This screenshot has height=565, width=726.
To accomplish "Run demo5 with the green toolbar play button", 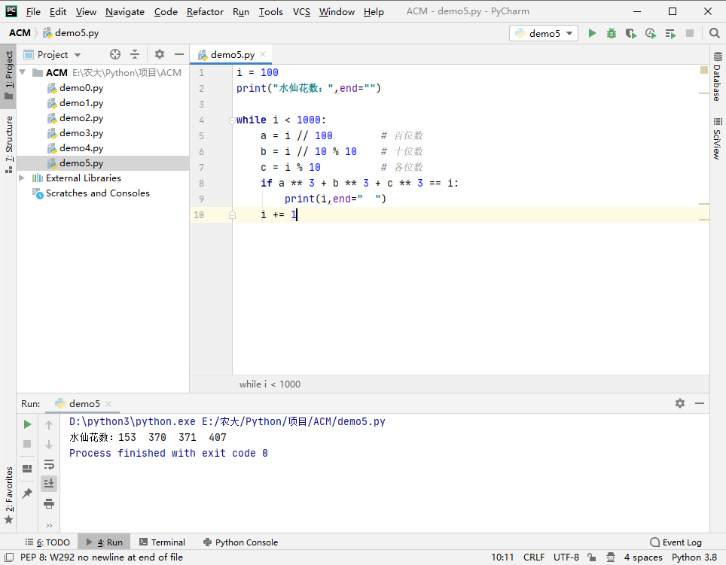I will click(x=592, y=33).
